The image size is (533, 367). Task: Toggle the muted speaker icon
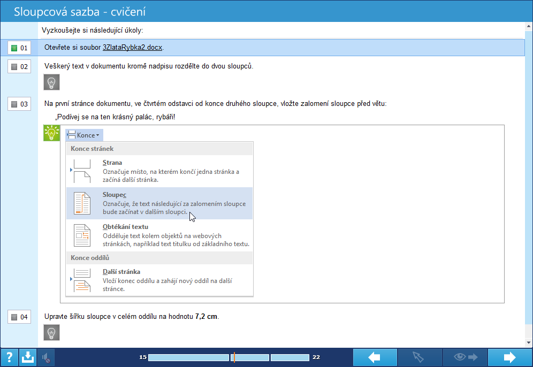point(46,357)
